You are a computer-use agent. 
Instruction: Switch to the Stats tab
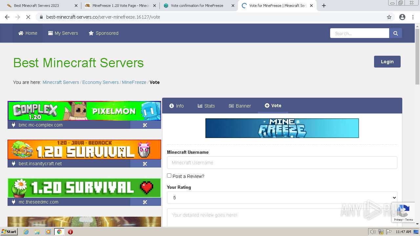[x=206, y=106]
